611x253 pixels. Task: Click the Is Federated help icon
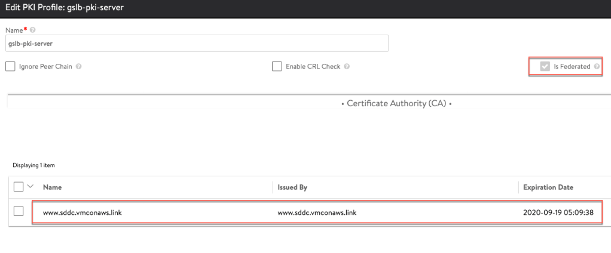click(596, 67)
